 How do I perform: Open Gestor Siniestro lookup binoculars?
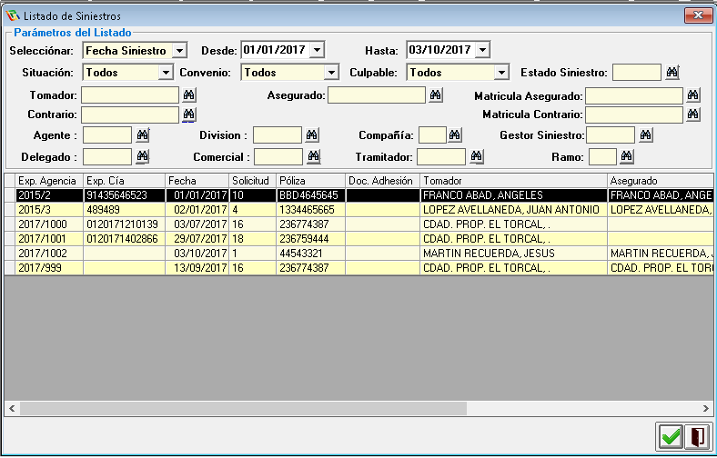(645, 135)
